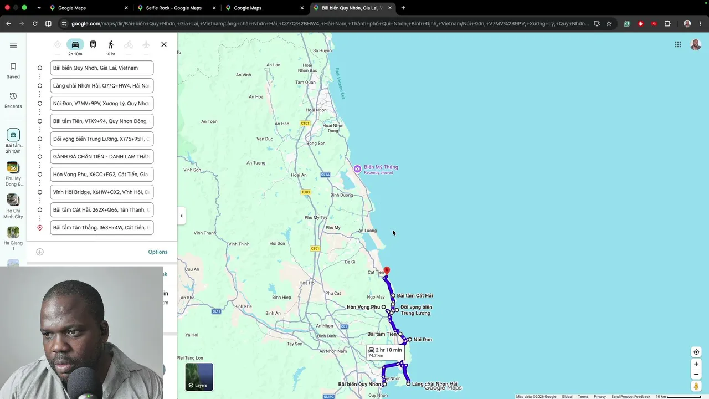Viewport: 709px width, 399px height.
Task: Open the Privacy link
Action: tap(600, 396)
